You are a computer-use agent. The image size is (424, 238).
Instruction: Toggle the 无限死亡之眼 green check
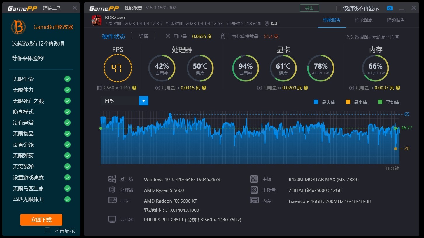pyautogui.click(x=67, y=101)
